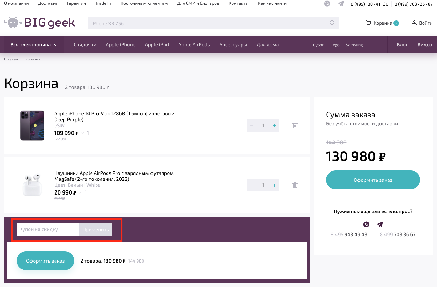
Task: Open Скидочки menu item
Action: point(85,45)
